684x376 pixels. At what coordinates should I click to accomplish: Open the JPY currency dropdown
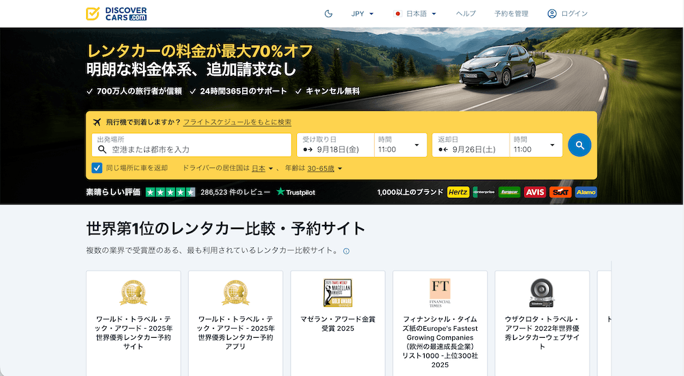[363, 14]
